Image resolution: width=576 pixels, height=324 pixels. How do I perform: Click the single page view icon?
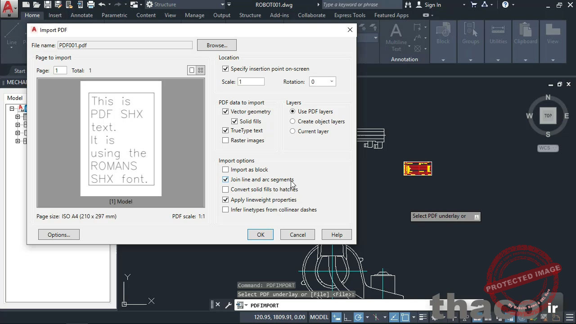192,70
